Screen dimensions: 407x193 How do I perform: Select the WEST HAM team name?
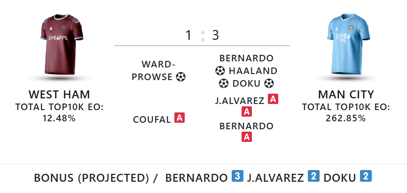click(x=59, y=95)
